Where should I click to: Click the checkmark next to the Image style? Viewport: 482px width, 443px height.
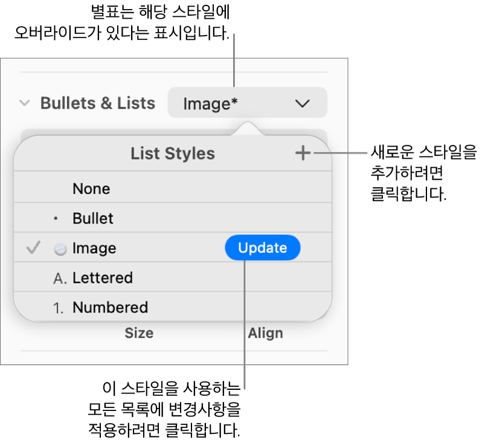(35, 248)
